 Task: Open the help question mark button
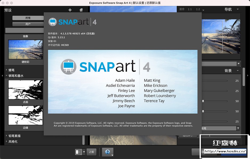coord(108,152)
